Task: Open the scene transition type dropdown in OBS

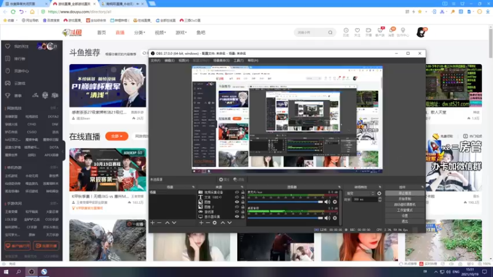Action: (x=361, y=193)
